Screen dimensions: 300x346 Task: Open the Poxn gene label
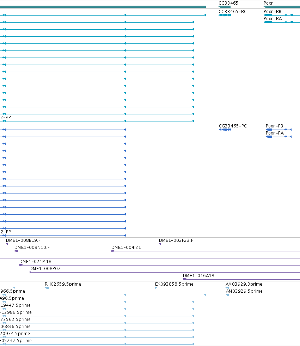tap(269, 3)
